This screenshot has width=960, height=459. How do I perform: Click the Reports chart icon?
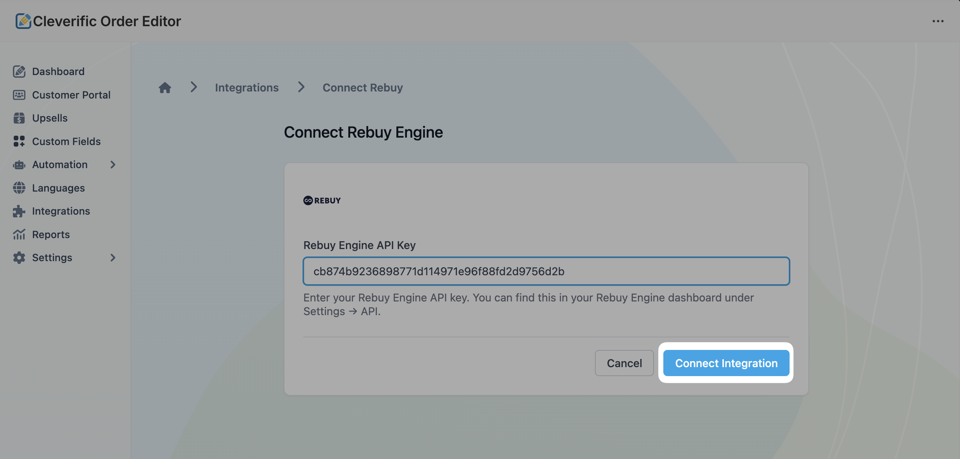[x=19, y=235]
